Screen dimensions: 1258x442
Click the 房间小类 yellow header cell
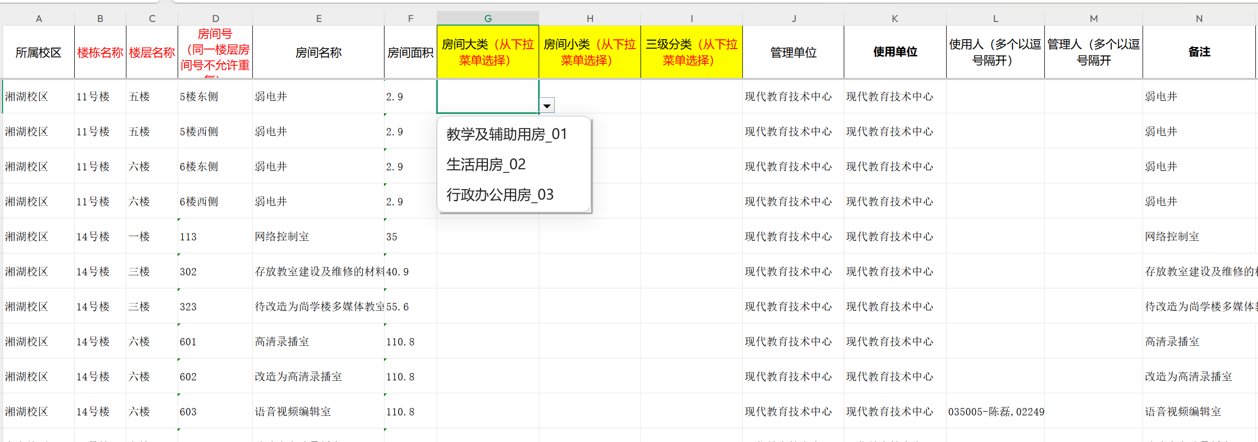[x=589, y=52]
